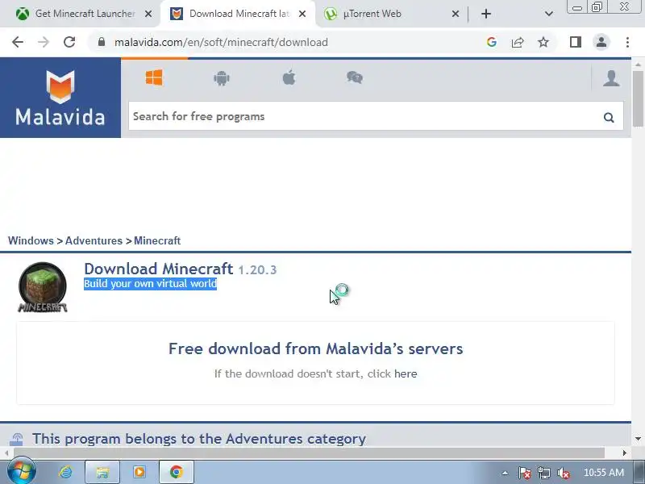Open the FAQ chat bubbles icon
The width and height of the screenshot is (645, 484).
click(355, 77)
